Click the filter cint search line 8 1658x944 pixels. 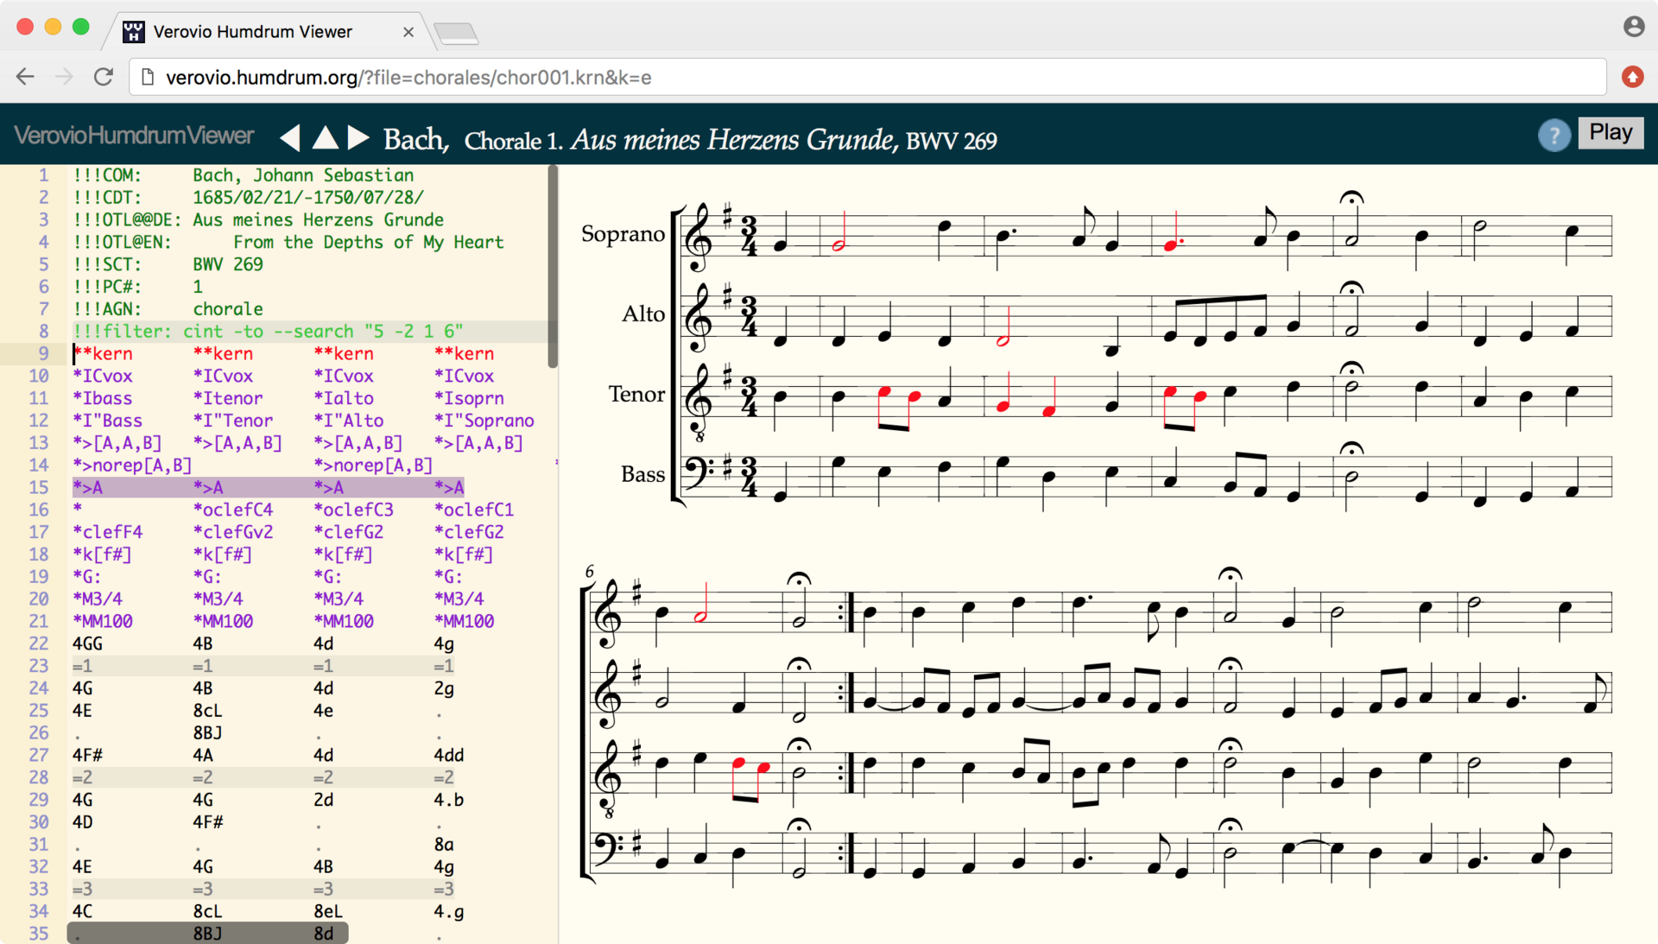point(269,332)
